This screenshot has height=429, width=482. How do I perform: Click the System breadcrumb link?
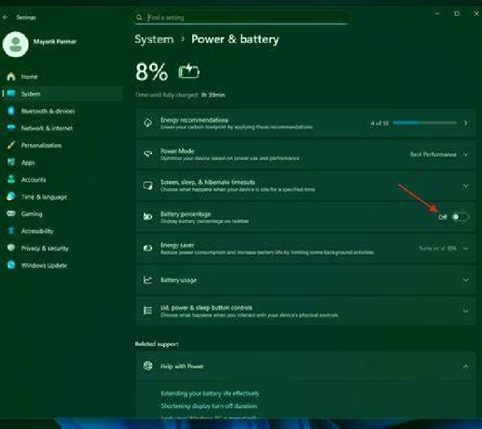[x=154, y=40]
